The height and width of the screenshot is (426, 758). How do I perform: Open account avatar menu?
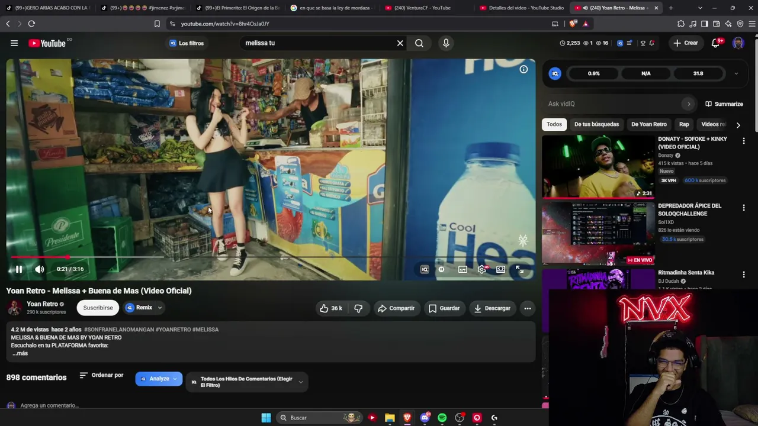click(x=738, y=43)
